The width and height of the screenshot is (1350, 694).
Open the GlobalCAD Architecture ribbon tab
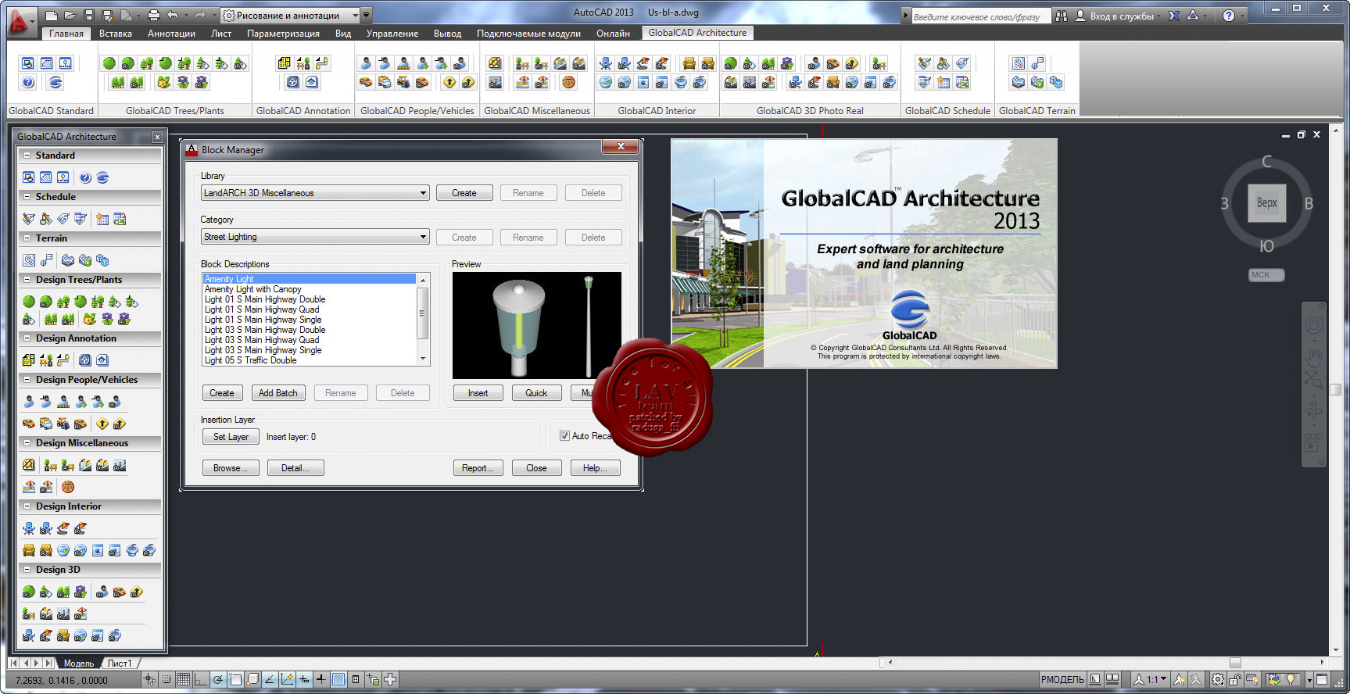coord(697,33)
